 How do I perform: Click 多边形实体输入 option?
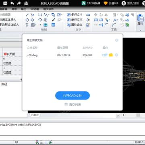click(x=9, y=25)
